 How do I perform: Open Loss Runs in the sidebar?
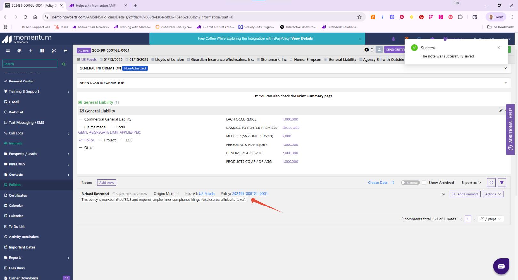[17, 268]
